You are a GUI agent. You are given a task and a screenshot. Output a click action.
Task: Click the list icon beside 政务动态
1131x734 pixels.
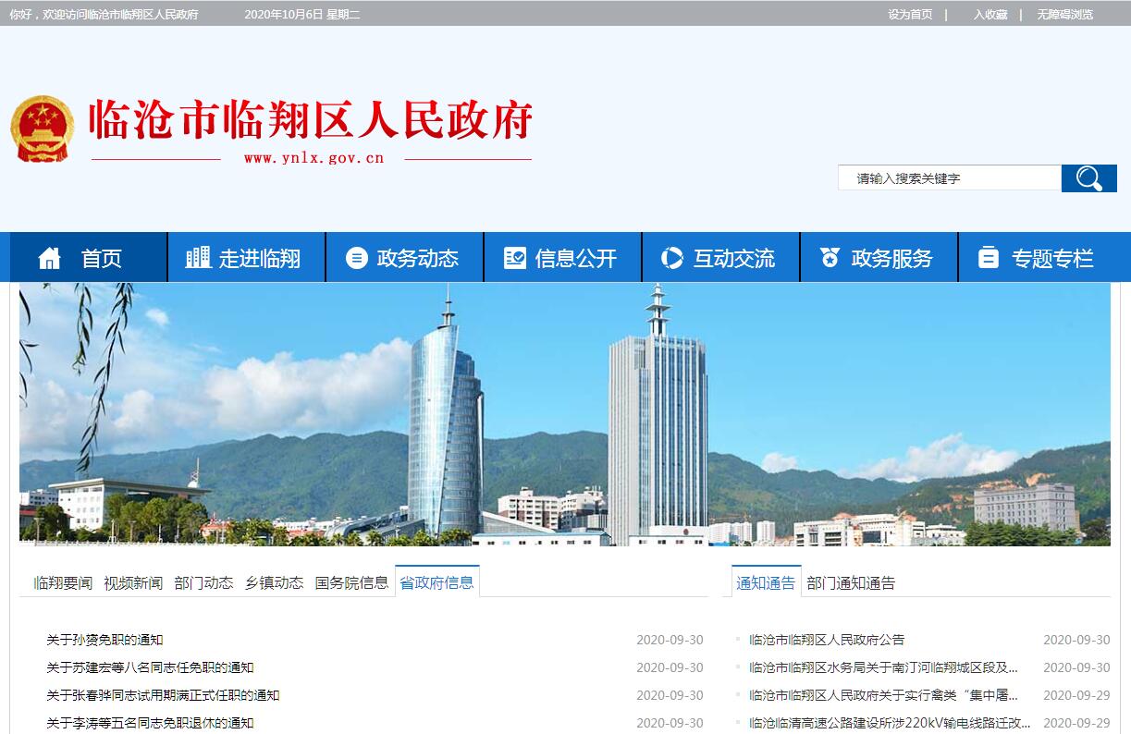(356, 258)
